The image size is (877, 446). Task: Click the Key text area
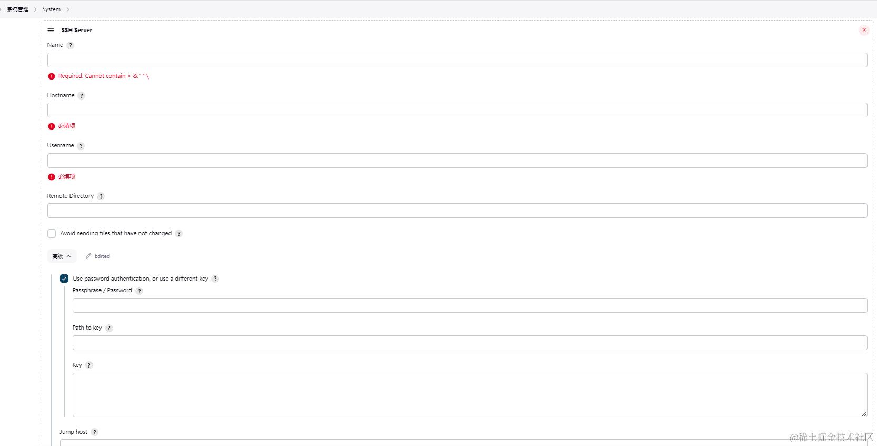tap(470, 395)
